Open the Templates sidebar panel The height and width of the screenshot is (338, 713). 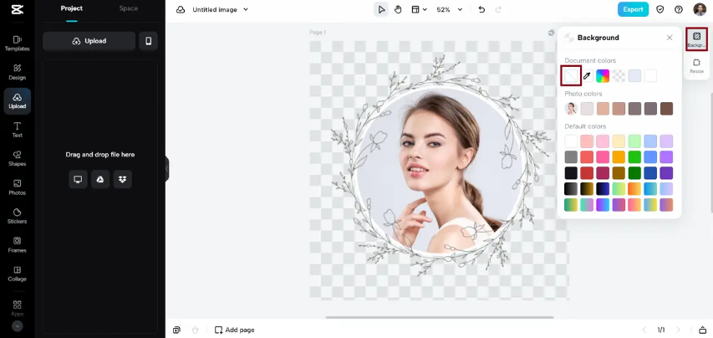pos(18,44)
